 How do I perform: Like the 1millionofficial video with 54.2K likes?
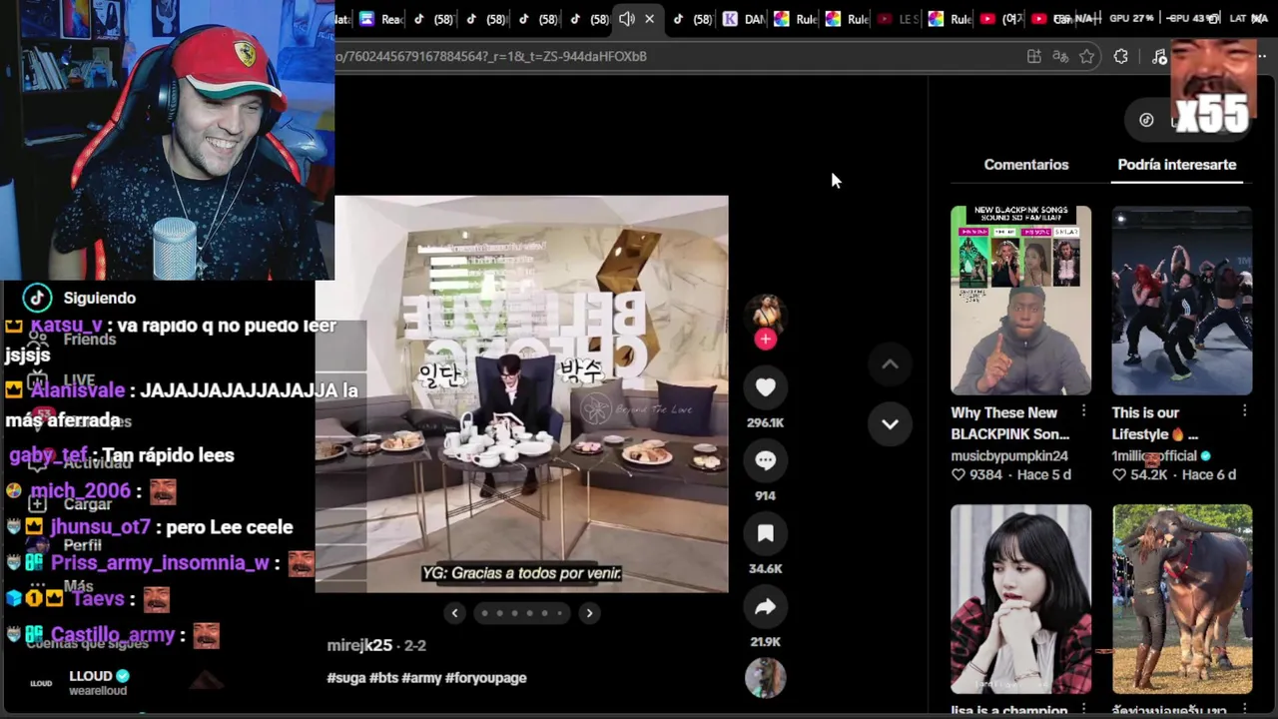[x=1119, y=475]
